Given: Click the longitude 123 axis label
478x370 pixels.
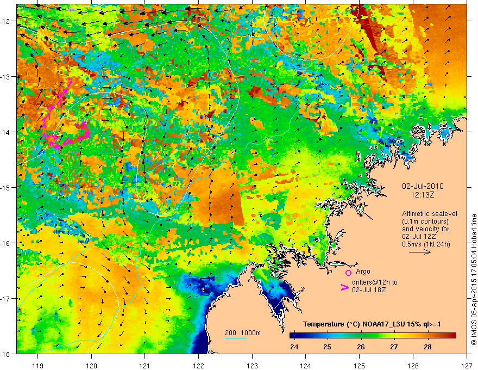Looking at the screenshot, I should [252, 366].
